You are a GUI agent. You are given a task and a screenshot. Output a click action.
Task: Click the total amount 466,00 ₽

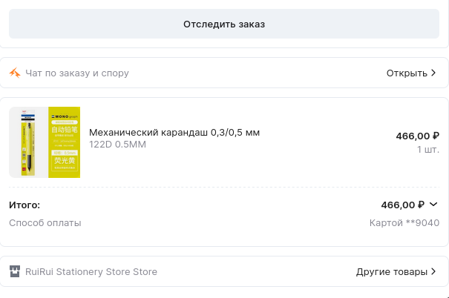pyautogui.click(x=402, y=205)
